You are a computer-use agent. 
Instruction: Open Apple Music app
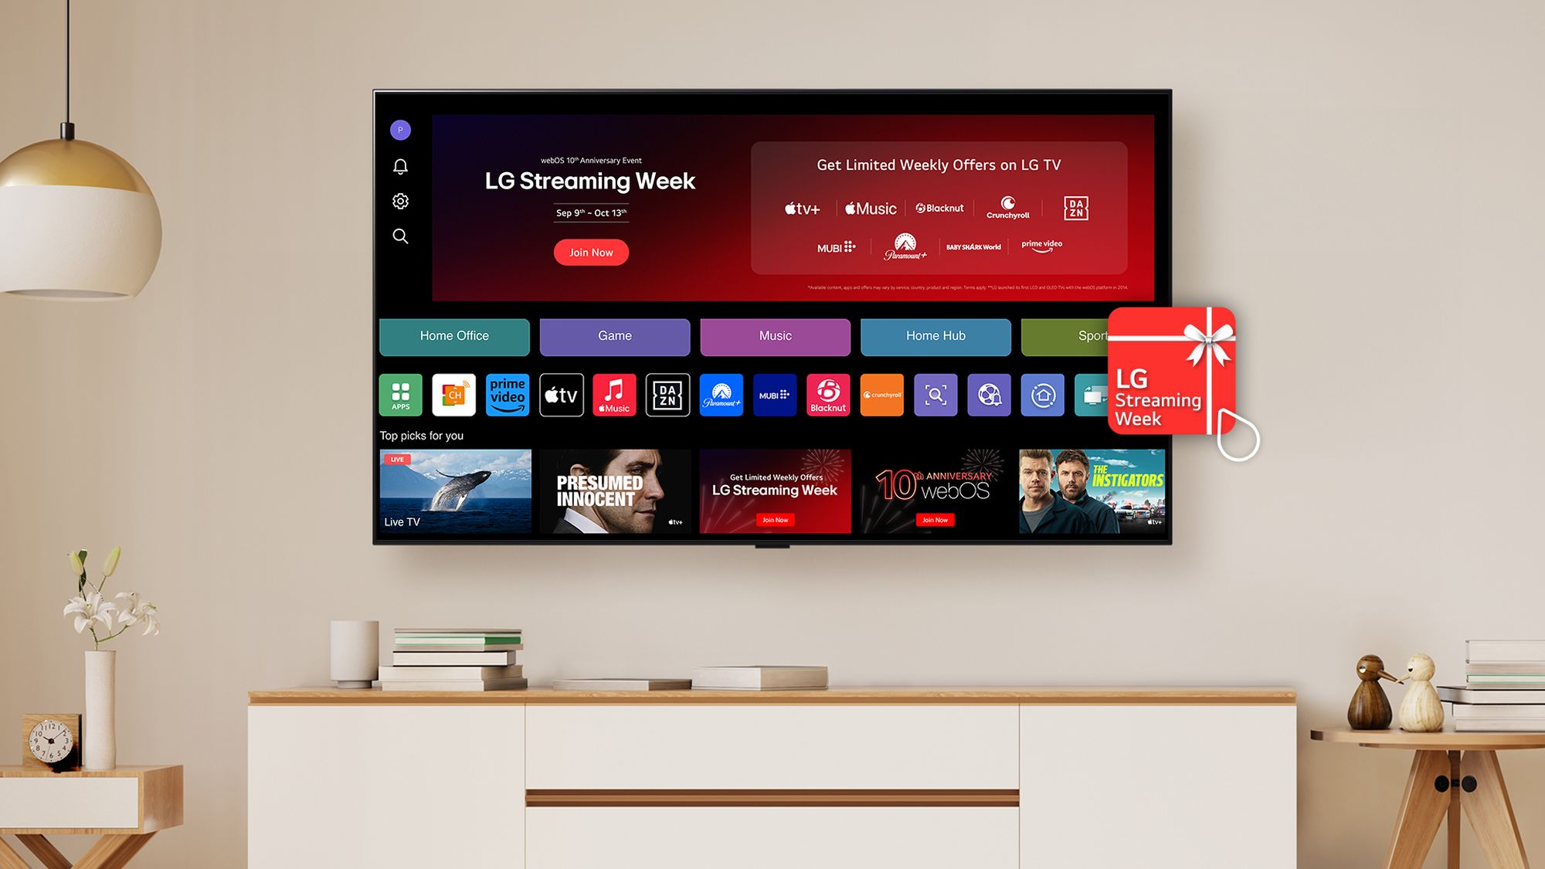click(613, 394)
